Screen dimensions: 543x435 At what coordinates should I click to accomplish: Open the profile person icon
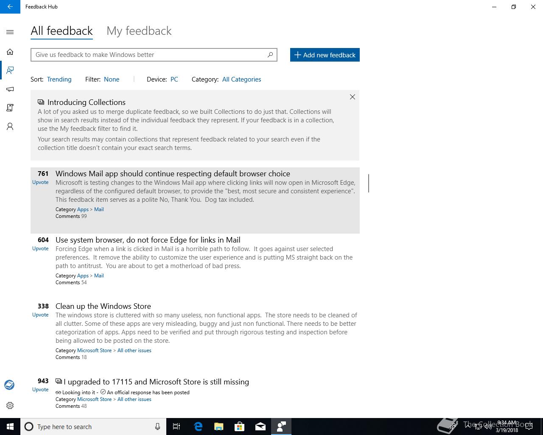click(10, 126)
